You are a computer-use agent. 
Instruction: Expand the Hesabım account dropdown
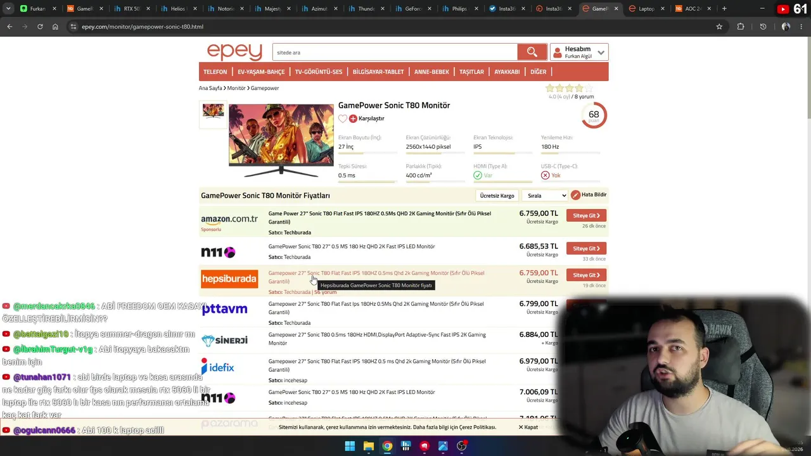[x=579, y=52]
